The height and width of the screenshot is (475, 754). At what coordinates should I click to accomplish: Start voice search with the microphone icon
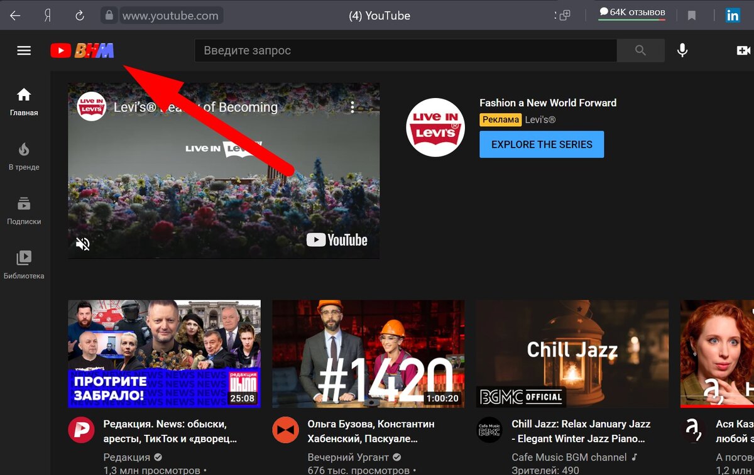[682, 50]
